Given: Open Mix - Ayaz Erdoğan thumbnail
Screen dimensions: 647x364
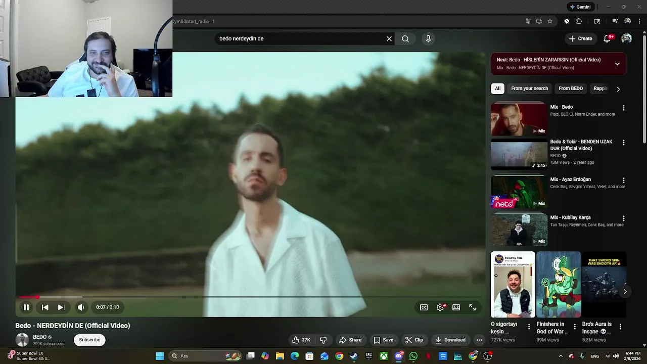Looking at the screenshot, I should [519, 192].
